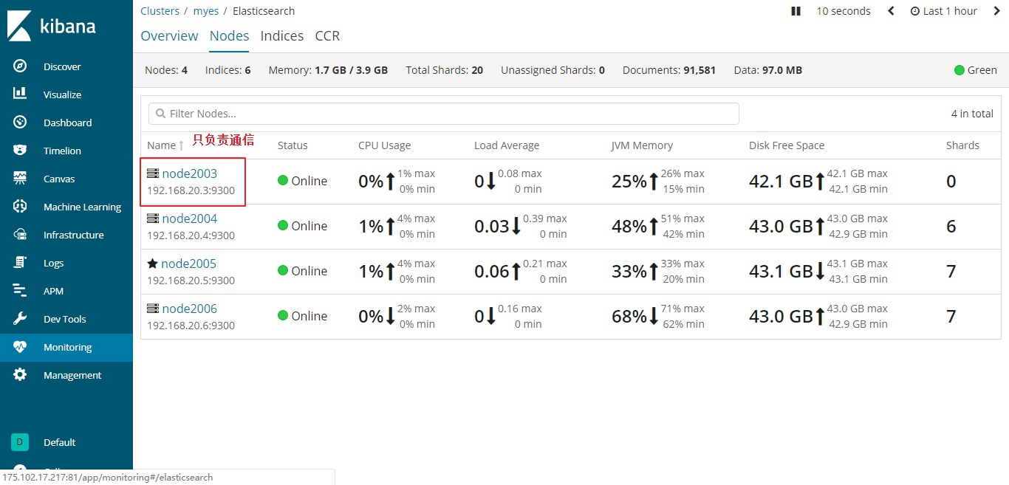Open Monitoring heartbeat icon
Image resolution: width=1009 pixels, height=485 pixels.
[x=20, y=347]
